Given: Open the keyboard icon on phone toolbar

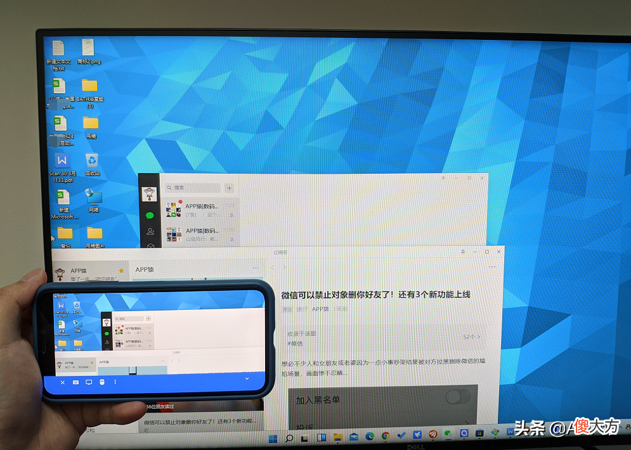Looking at the screenshot, I should 75,382.
